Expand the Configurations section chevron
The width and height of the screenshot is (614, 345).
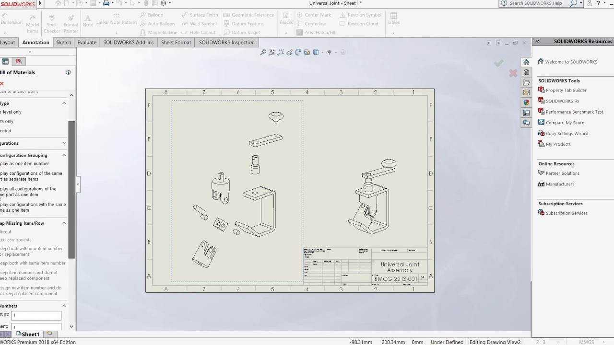[x=64, y=143]
